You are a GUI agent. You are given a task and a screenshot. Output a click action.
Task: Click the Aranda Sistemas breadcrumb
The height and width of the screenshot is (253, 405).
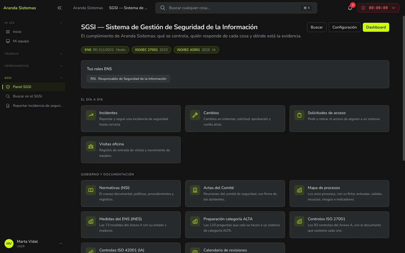click(88, 8)
